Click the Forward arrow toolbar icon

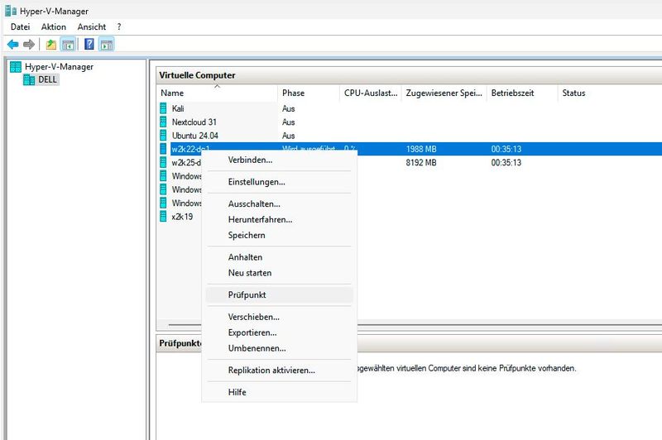tap(29, 44)
